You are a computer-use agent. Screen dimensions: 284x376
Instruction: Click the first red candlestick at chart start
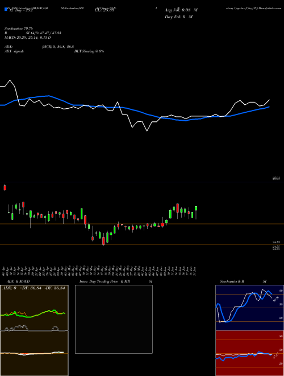click(5, 187)
